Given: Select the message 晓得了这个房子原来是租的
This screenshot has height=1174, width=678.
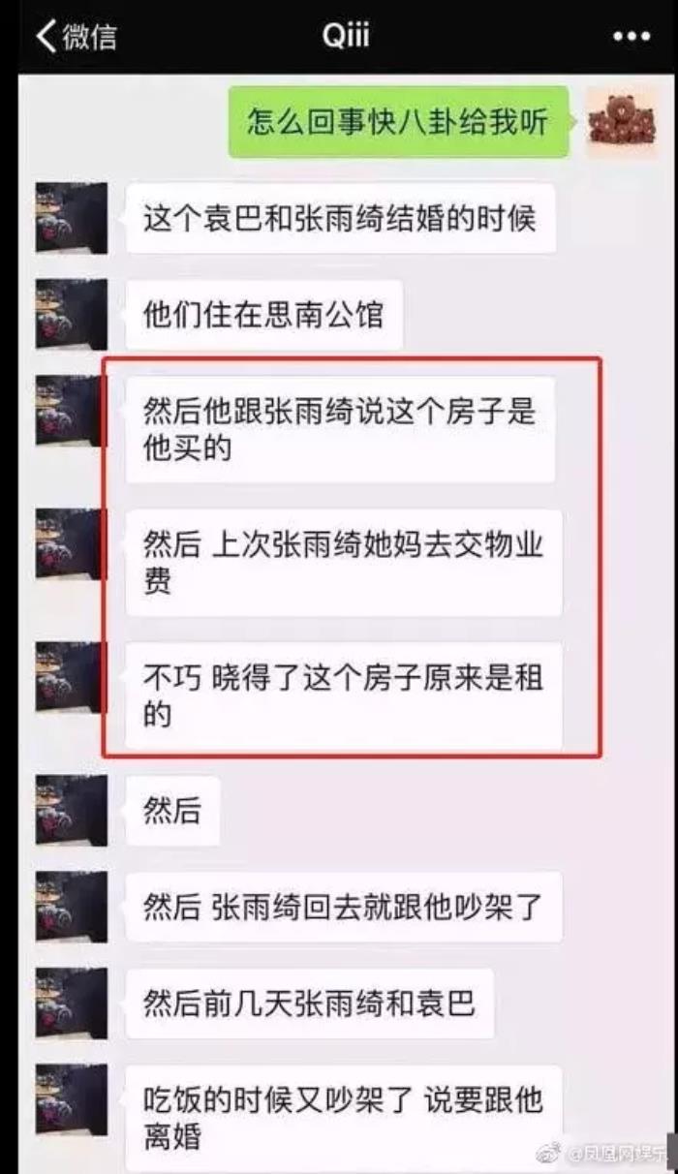Looking at the screenshot, I should click(x=344, y=695).
